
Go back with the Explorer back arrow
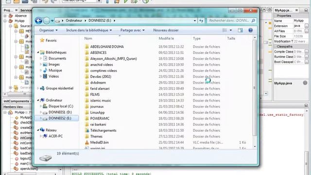pos(38,20)
